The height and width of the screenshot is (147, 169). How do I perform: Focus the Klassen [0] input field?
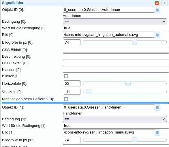click(x=116, y=70)
